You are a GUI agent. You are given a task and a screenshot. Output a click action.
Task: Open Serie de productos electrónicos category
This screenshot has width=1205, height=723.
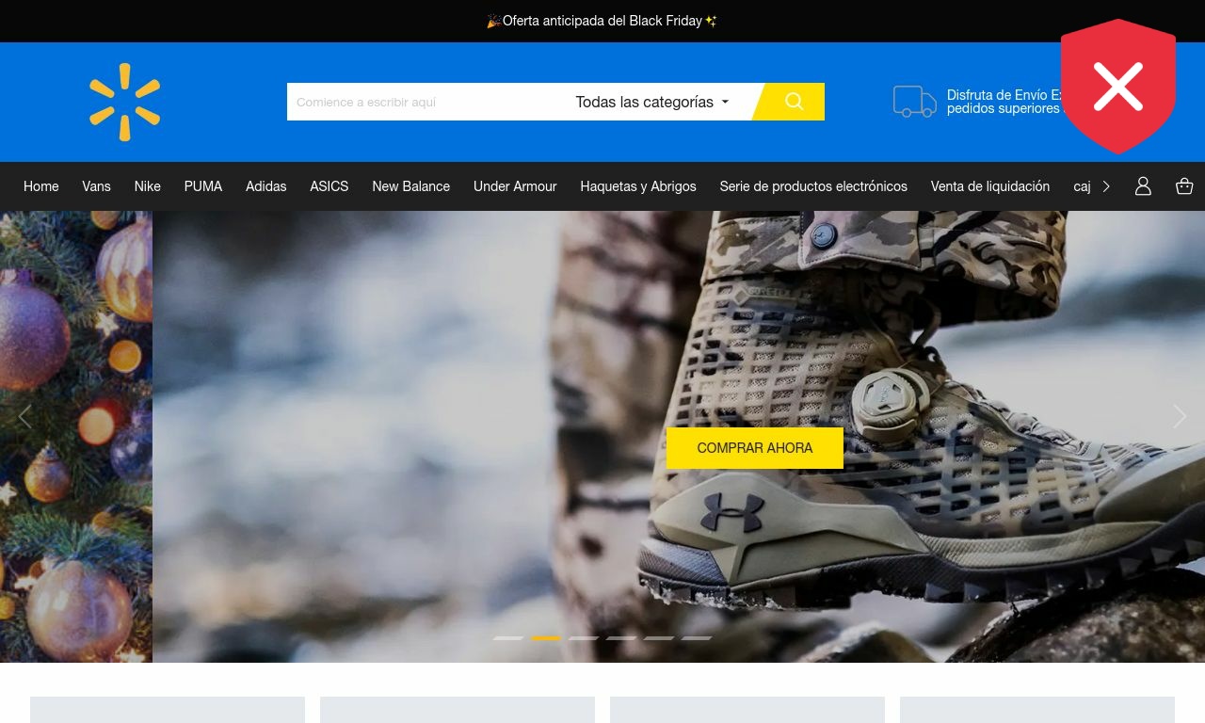(813, 186)
